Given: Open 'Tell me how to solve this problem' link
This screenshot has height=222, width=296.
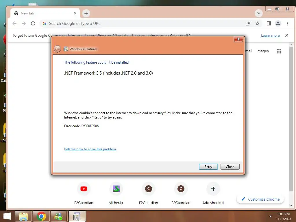Looking at the screenshot, I should (90, 149).
